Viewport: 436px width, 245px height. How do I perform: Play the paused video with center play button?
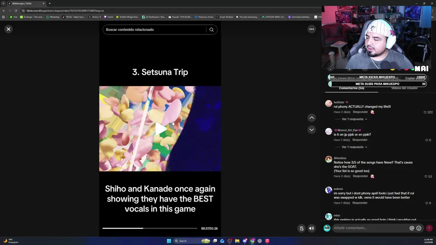pos(160,129)
